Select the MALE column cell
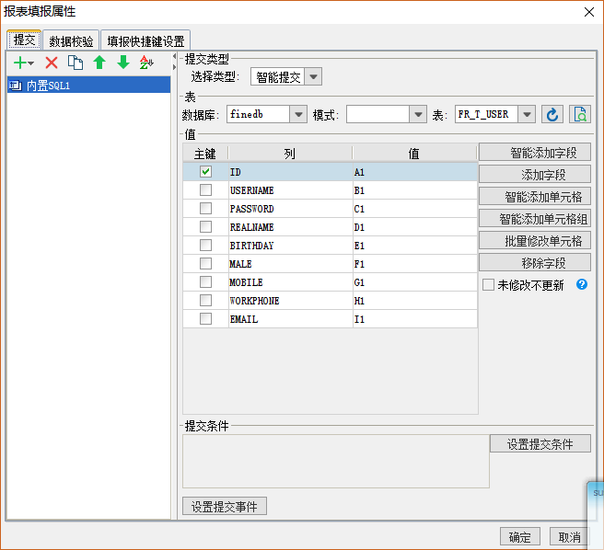Viewport: 604px width, 550px height. [x=290, y=264]
